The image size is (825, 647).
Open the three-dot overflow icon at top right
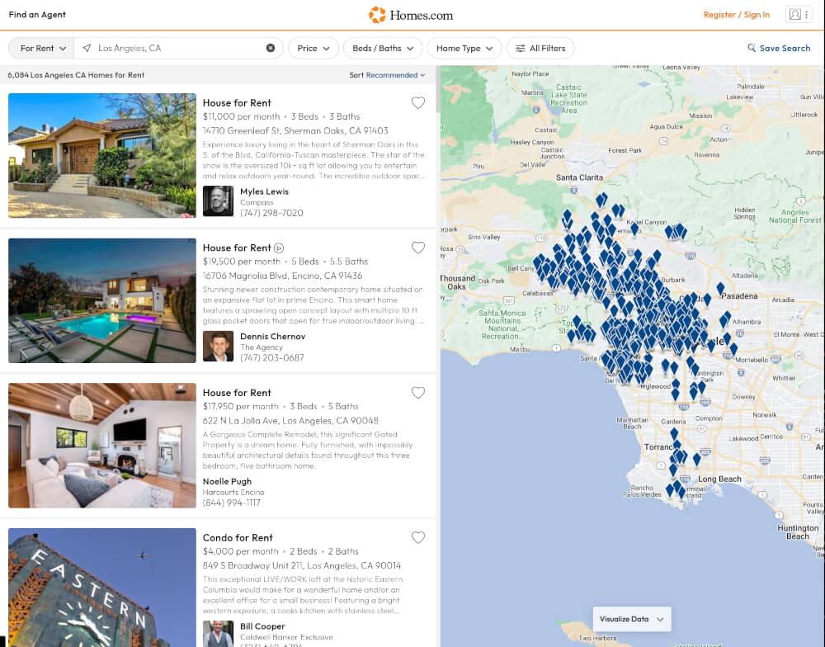pyautogui.click(x=806, y=14)
